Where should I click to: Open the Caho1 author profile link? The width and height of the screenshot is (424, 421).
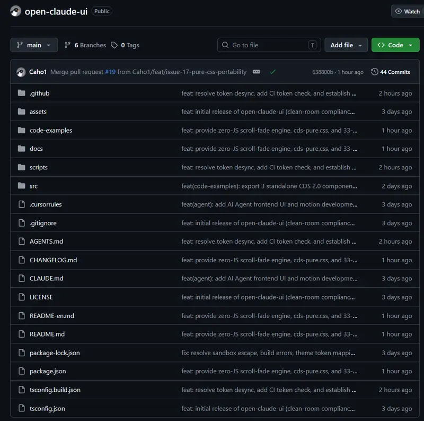[38, 72]
